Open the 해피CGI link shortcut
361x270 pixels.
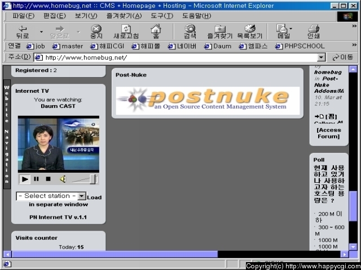pyautogui.click(x=107, y=46)
